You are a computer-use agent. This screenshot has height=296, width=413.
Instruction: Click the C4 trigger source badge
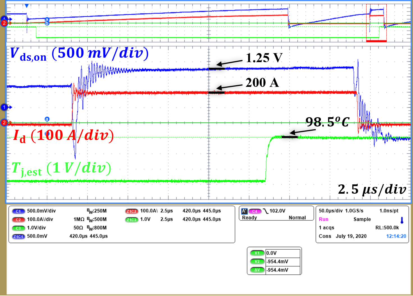[255, 211]
